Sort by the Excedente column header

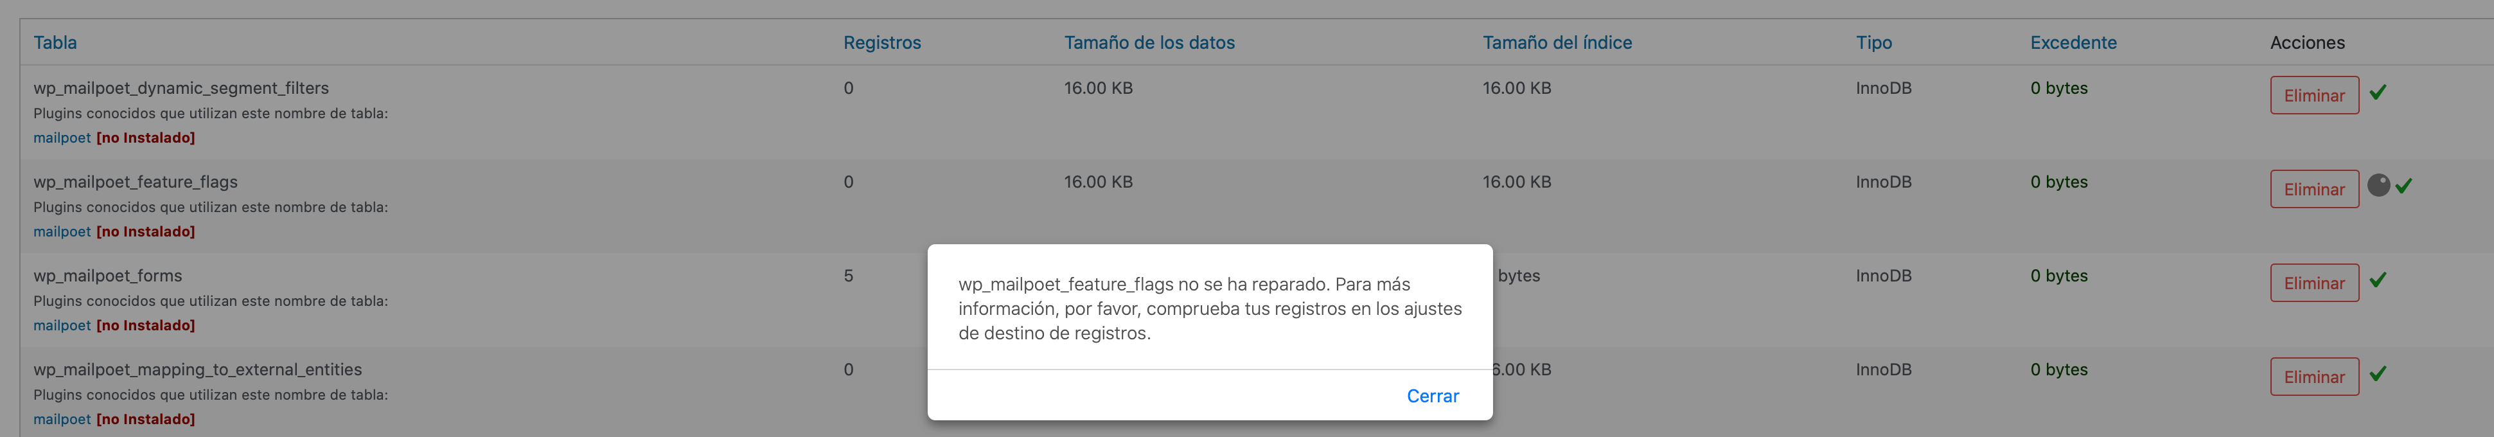click(2073, 42)
